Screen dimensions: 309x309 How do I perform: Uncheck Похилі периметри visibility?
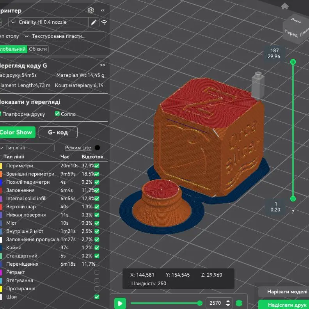coord(97,182)
